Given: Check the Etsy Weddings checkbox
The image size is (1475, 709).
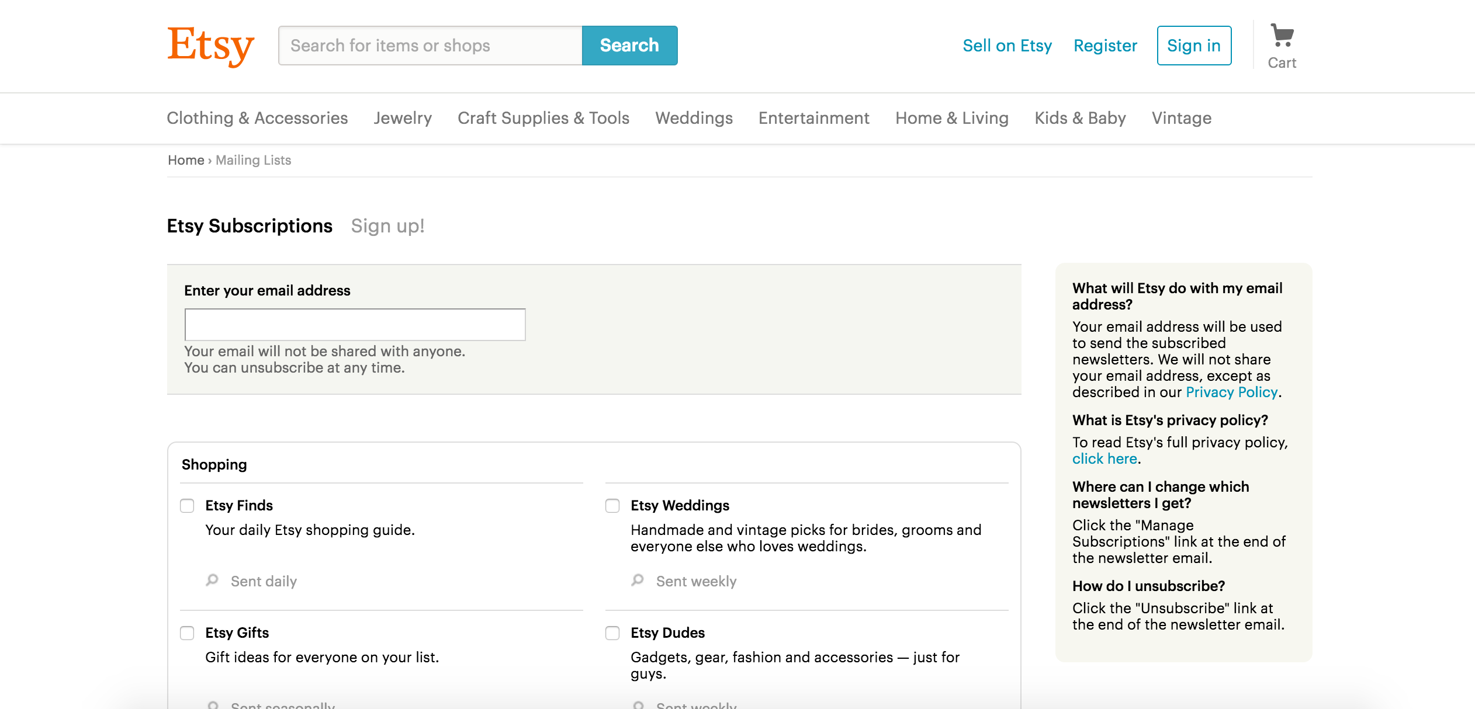Looking at the screenshot, I should coord(612,506).
